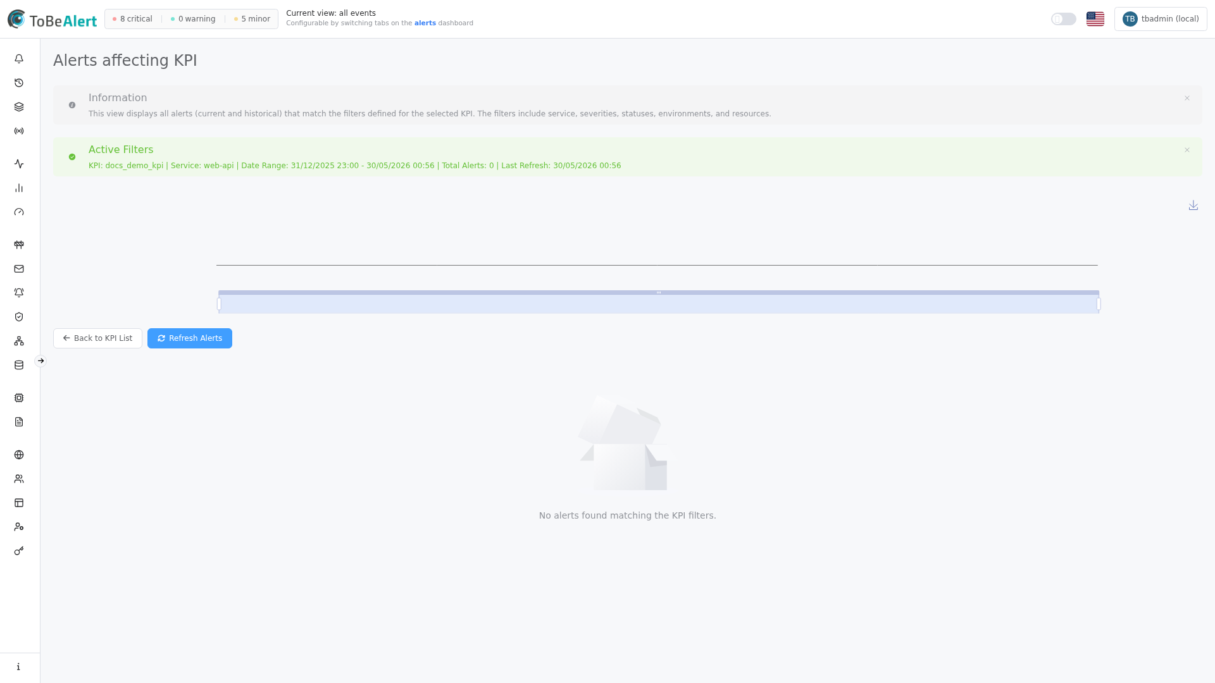The image size is (1215, 683).
Task: Open the activity pulse icon in sidebar
Action: click(19, 164)
